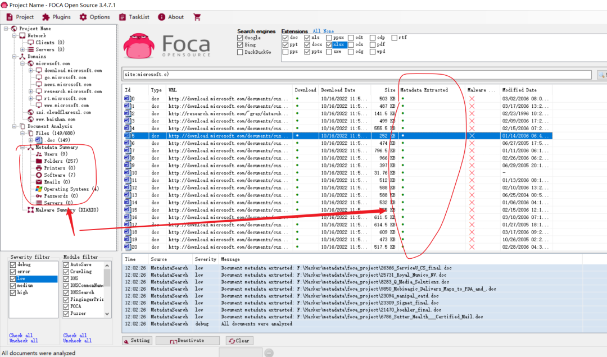Image resolution: width=607 pixels, height=357 pixels.
Task: Collapse the Network tree node
Action: 14,35
